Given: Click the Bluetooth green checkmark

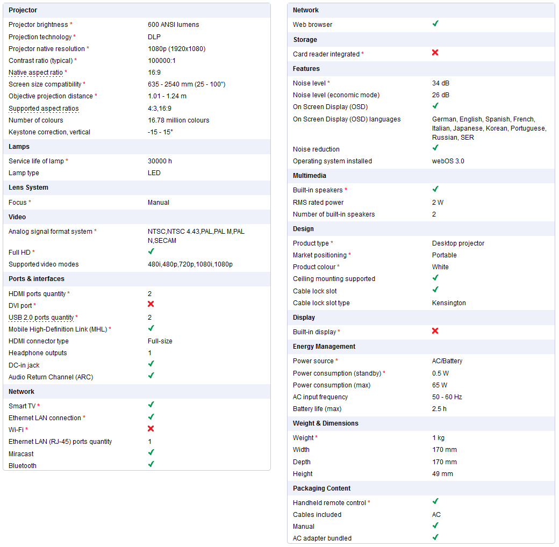Looking at the screenshot, I should pos(151,464).
